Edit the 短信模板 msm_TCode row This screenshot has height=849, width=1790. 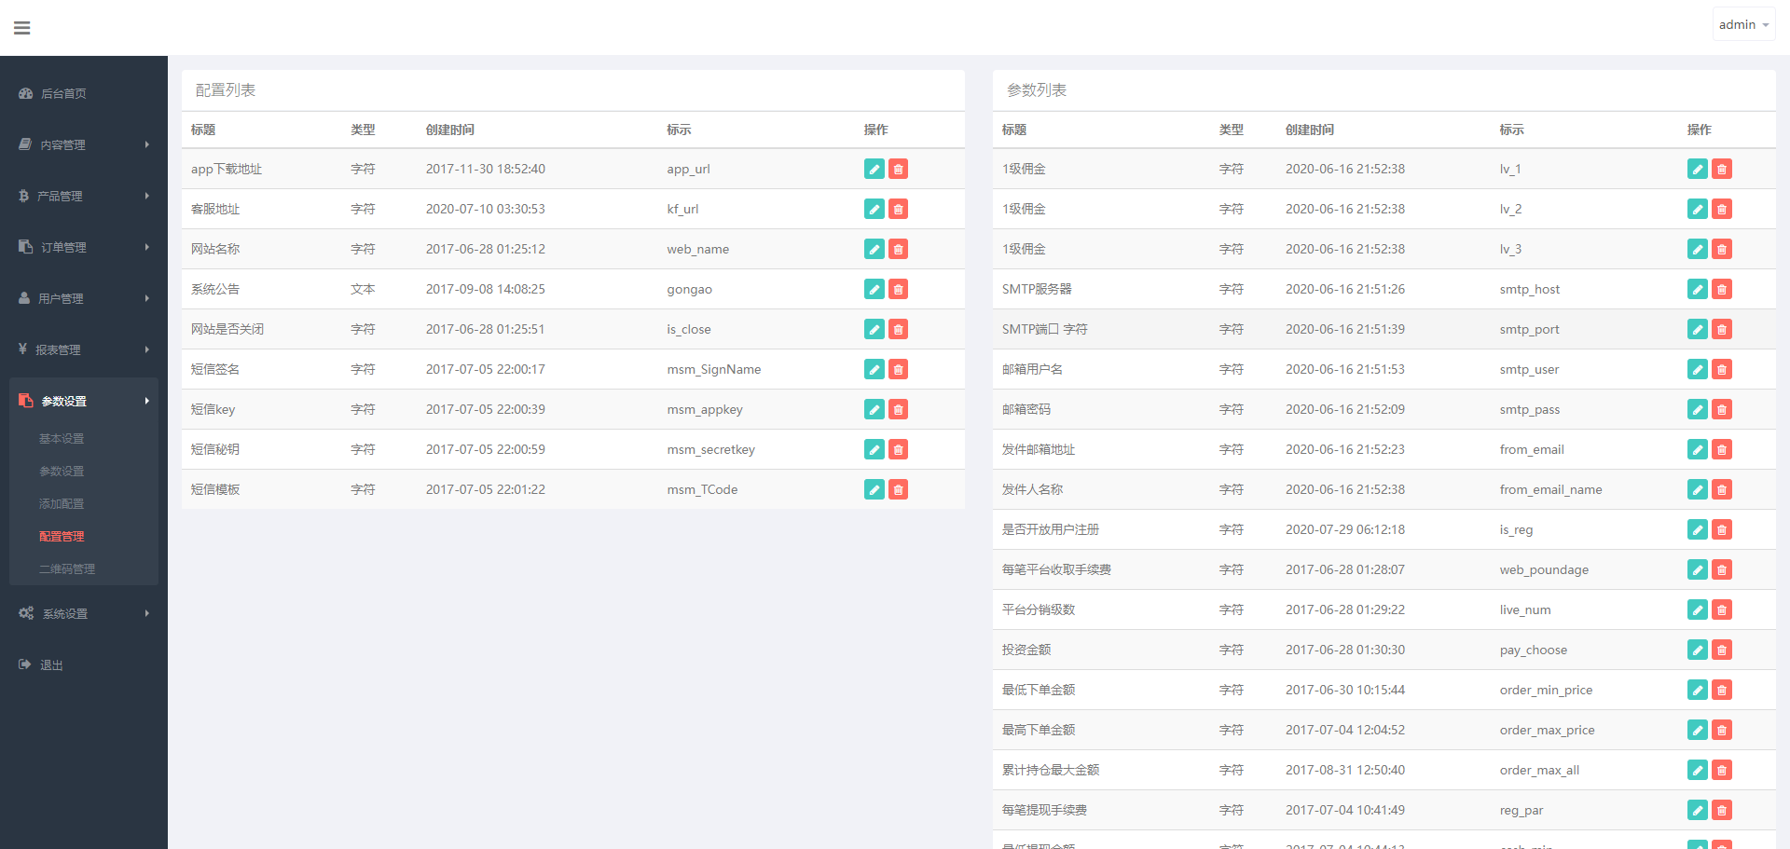(874, 489)
